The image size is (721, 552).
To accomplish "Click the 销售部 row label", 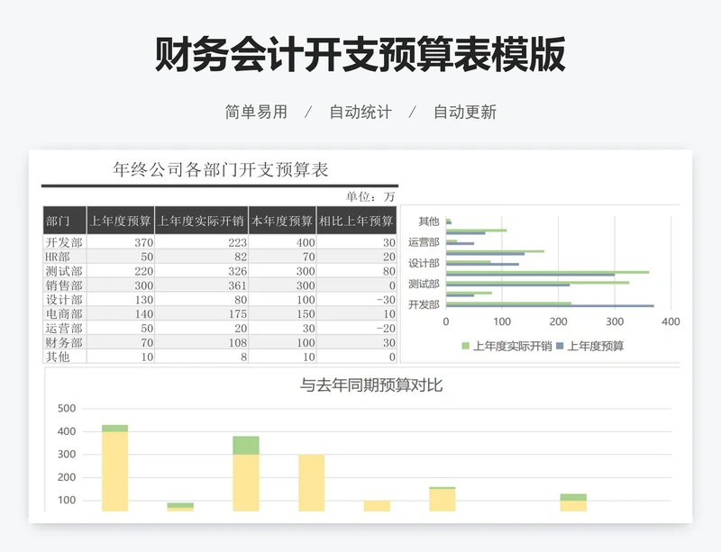I will pos(64,285).
